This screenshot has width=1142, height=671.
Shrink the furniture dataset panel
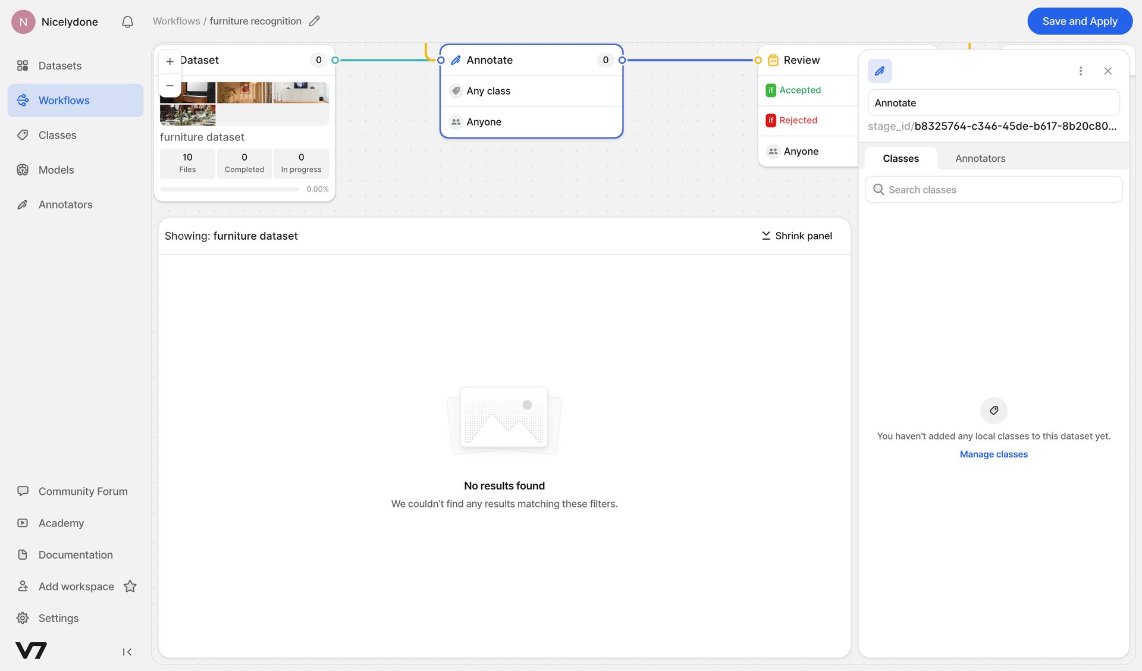[797, 236]
